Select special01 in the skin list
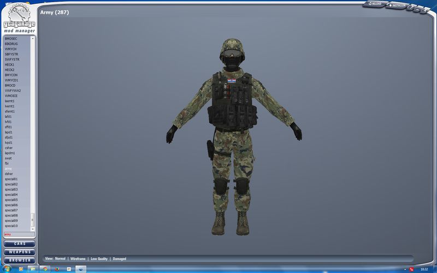 tap(11, 179)
